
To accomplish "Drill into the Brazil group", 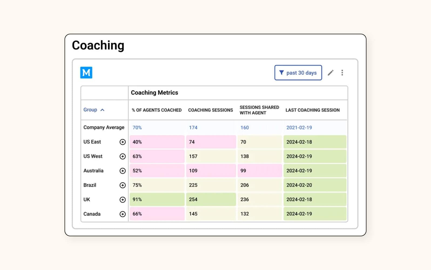I will 123,185.
